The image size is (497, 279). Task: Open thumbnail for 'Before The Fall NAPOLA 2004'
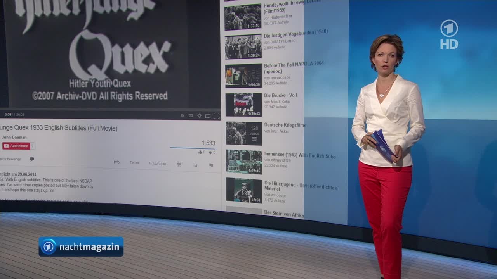(243, 76)
